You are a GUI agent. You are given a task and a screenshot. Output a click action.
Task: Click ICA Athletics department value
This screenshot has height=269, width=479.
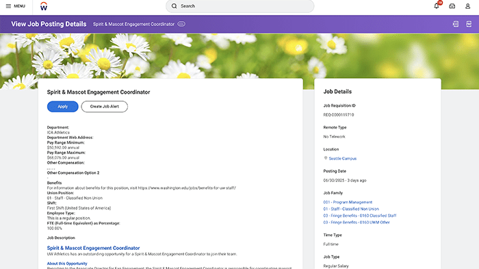click(58, 132)
